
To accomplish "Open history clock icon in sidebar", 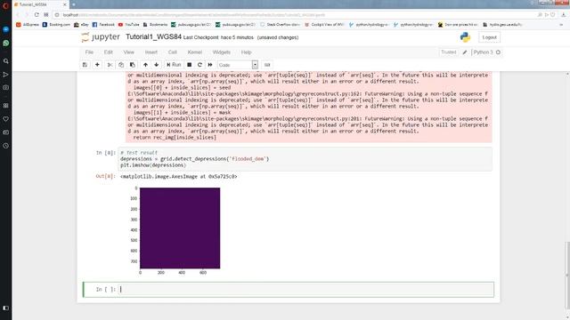I will [6, 146].
